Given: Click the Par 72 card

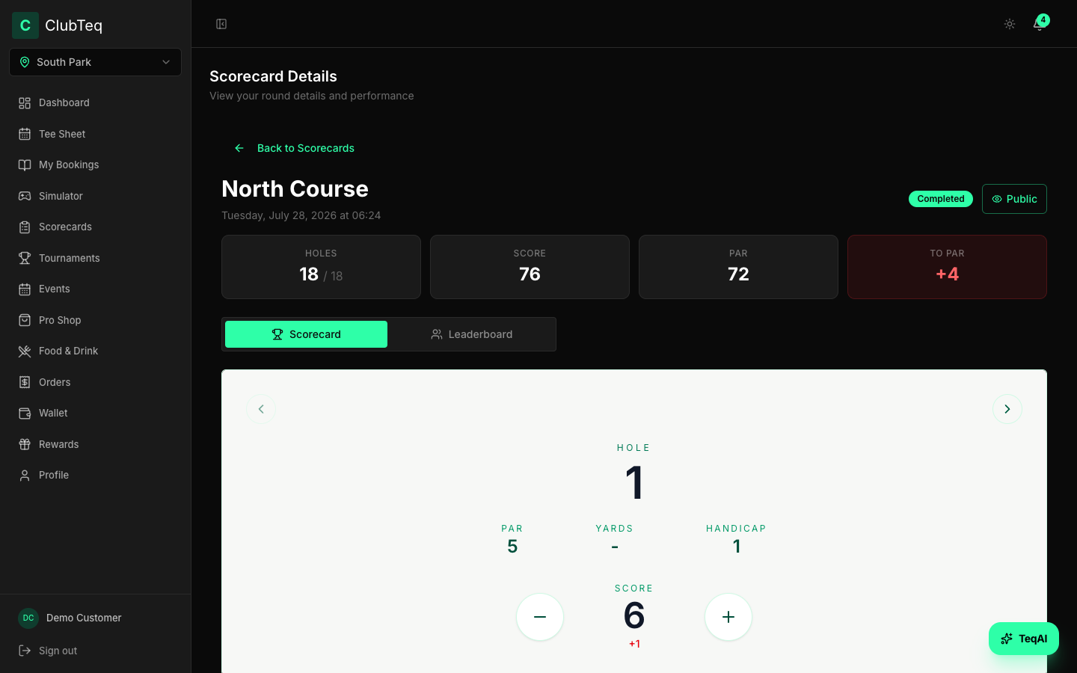Looking at the screenshot, I should (738, 267).
